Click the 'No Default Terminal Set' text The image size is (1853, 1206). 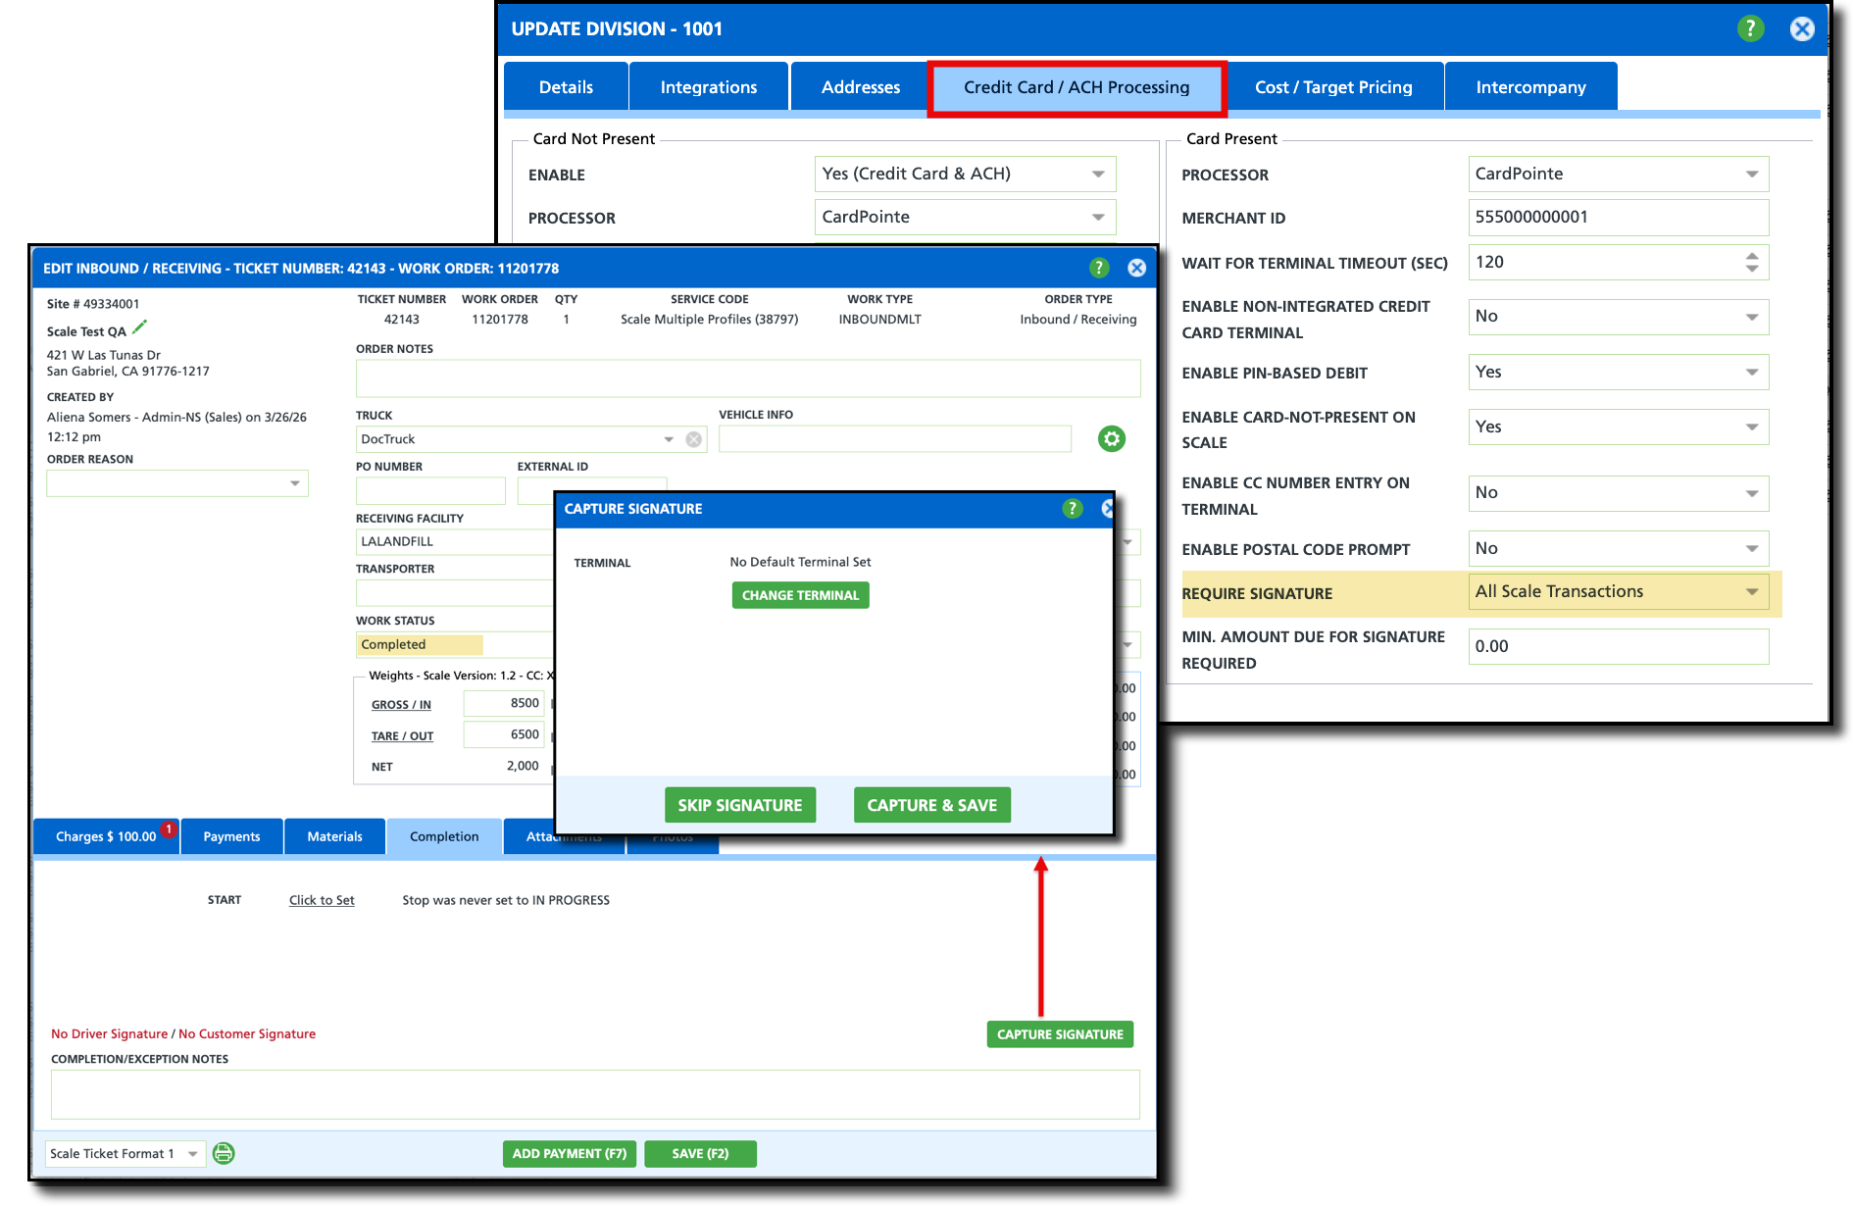(800, 562)
